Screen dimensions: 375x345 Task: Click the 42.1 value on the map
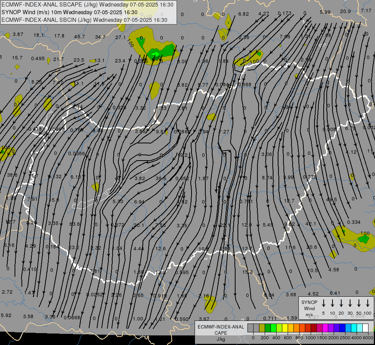pos(311,223)
